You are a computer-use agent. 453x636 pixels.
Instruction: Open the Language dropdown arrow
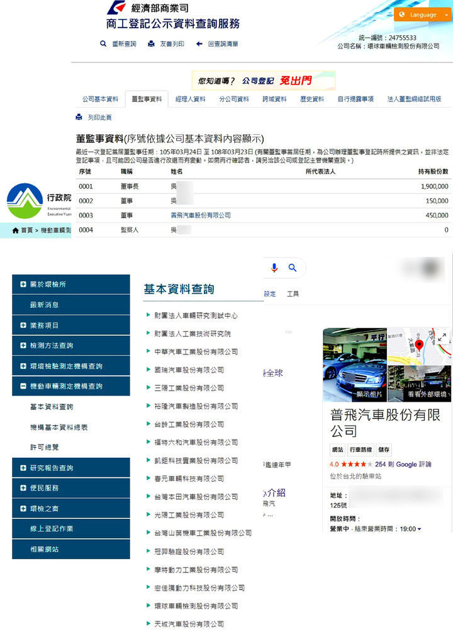pos(447,14)
